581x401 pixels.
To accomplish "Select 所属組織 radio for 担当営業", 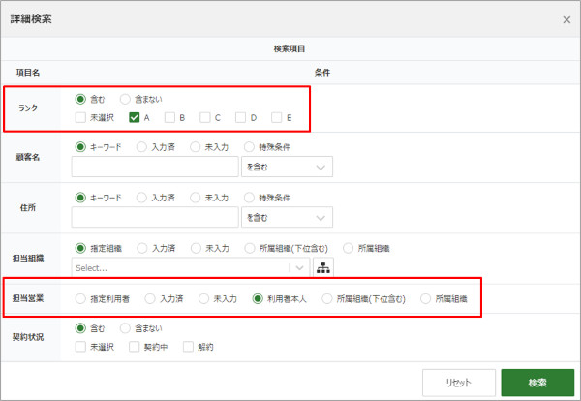I will (425, 298).
